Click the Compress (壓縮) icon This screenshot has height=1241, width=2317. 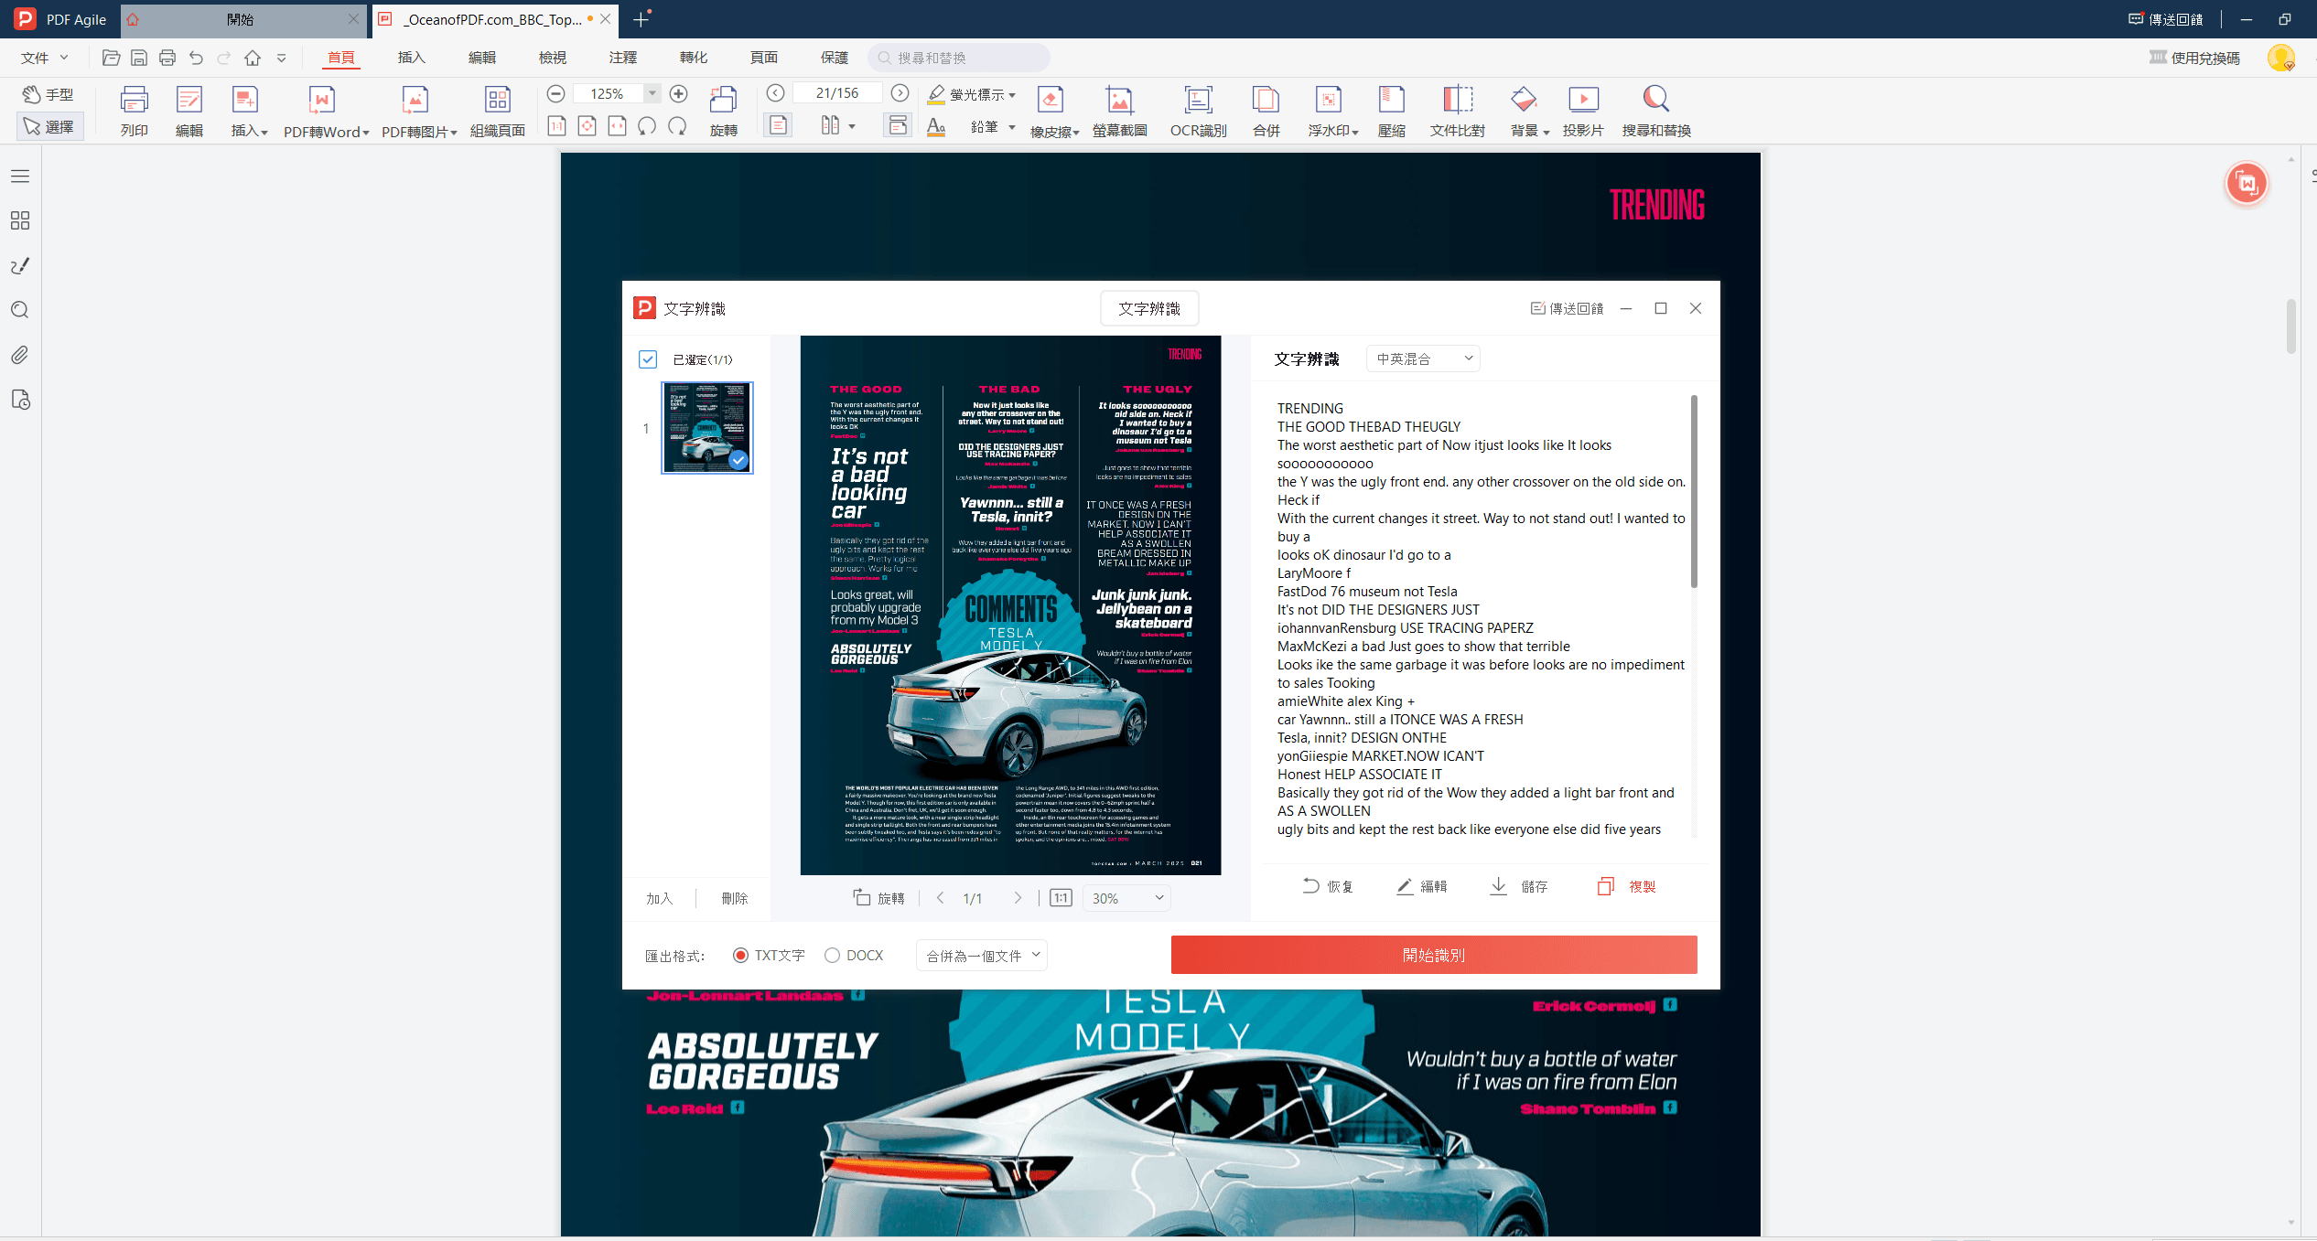pyautogui.click(x=1391, y=111)
